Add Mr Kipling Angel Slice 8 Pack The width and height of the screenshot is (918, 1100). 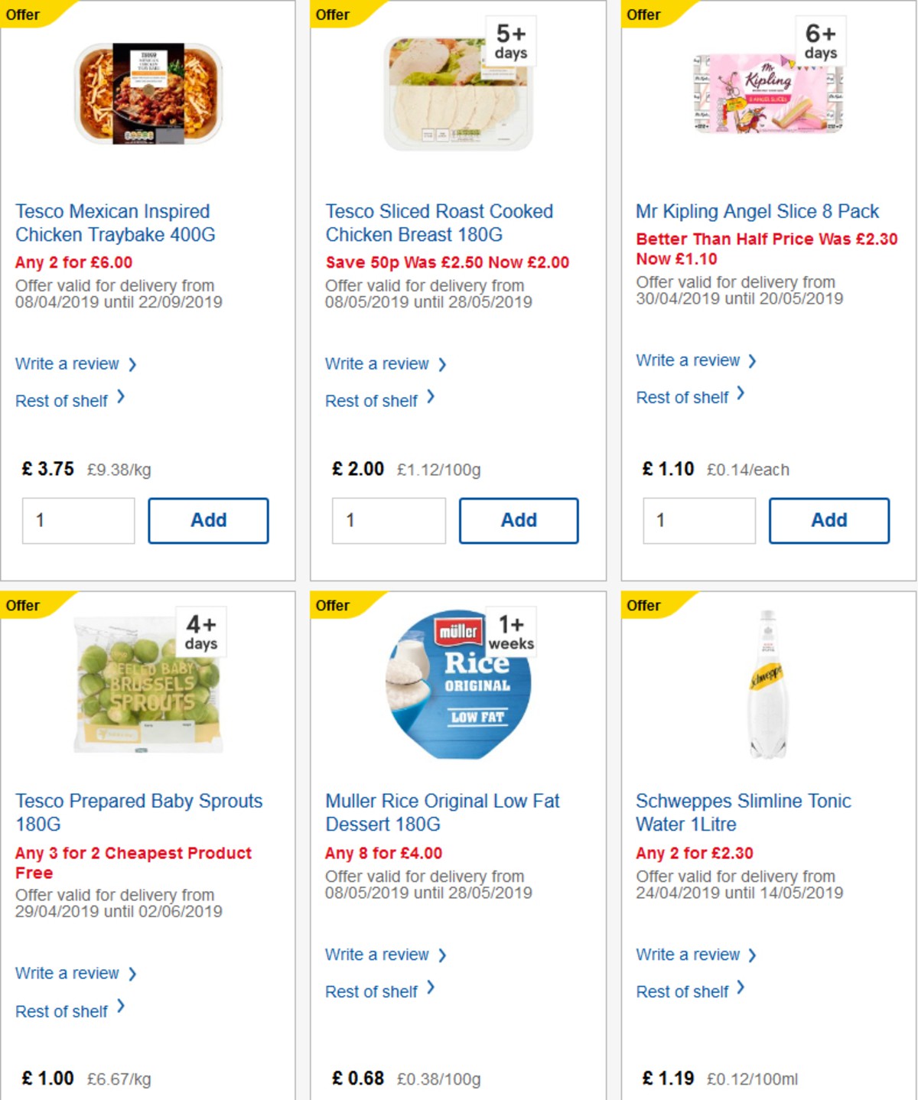(829, 519)
